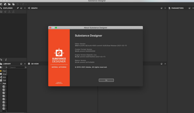This screenshot has height=113, width=194.
Task: Click the '© 2010-2021 Adobe' copyright text
Action: coord(91,67)
